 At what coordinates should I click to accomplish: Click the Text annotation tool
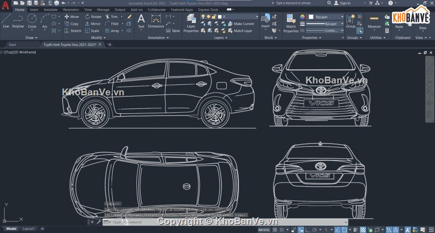click(x=141, y=21)
